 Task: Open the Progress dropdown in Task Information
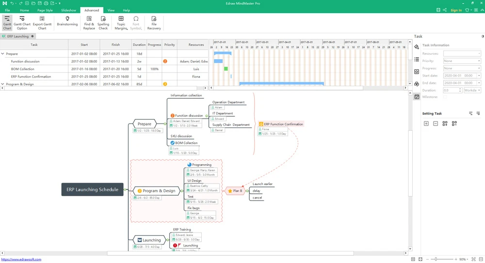[462, 68]
